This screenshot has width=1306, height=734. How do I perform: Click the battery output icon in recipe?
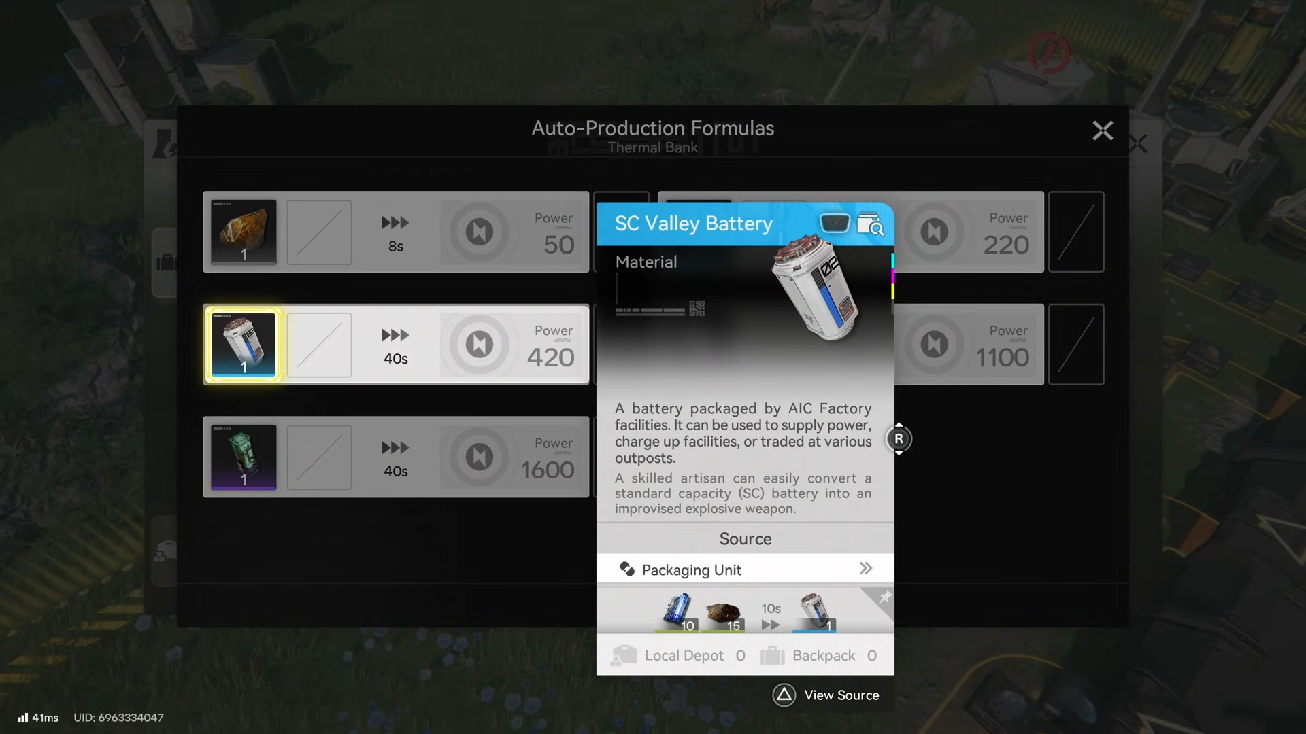pyautogui.click(x=814, y=610)
